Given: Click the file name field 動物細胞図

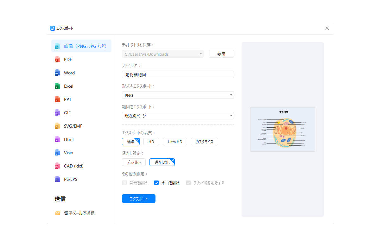Looking at the screenshot, I should click(x=178, y=74).
